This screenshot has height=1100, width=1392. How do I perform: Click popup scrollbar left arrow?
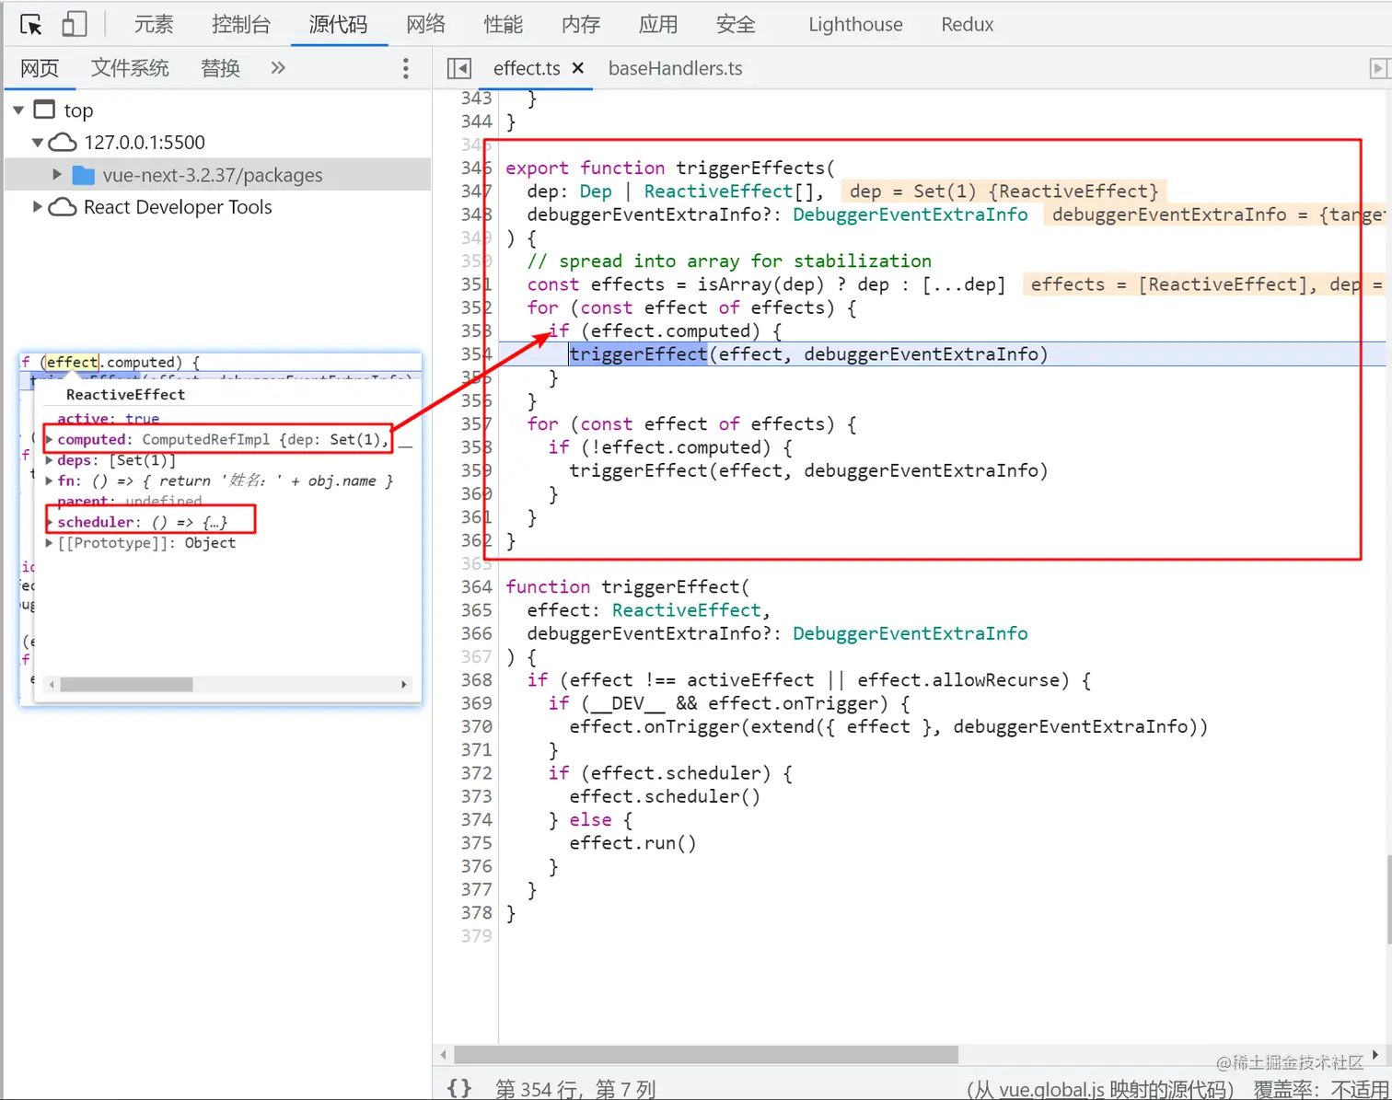(x=52, y=685)
